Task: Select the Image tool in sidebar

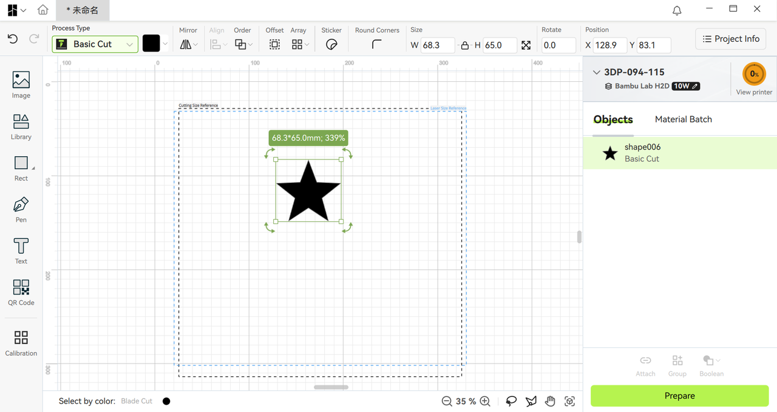Action: pyautogui.click(x=21, y=85)
